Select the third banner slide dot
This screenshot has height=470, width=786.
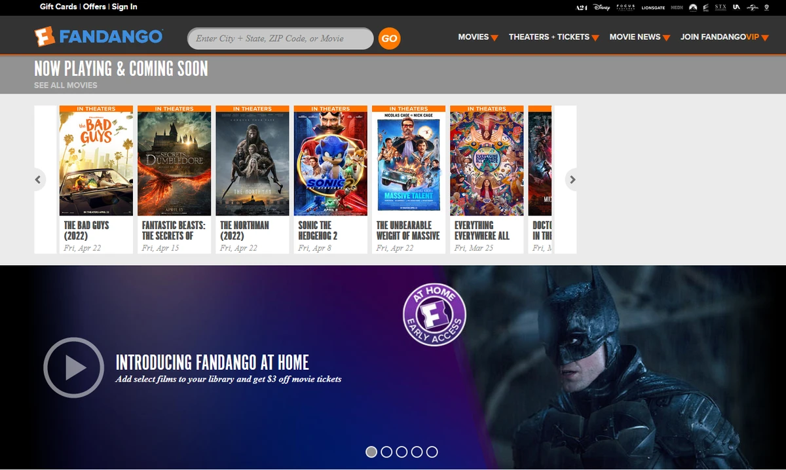tap(402, 452)
